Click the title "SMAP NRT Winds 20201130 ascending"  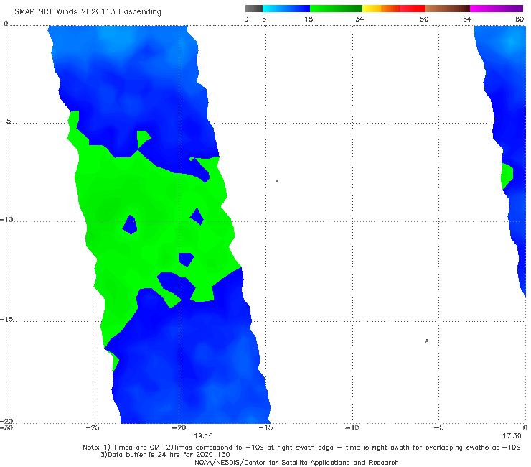coord(88,11)
